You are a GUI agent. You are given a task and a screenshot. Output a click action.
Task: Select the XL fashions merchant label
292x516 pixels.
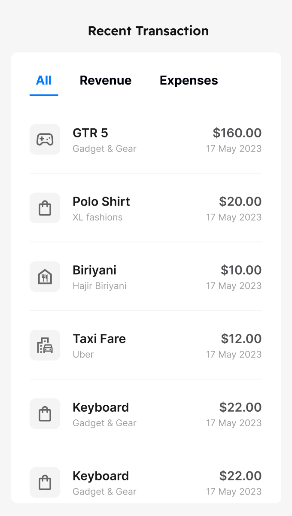coord(97,217)
